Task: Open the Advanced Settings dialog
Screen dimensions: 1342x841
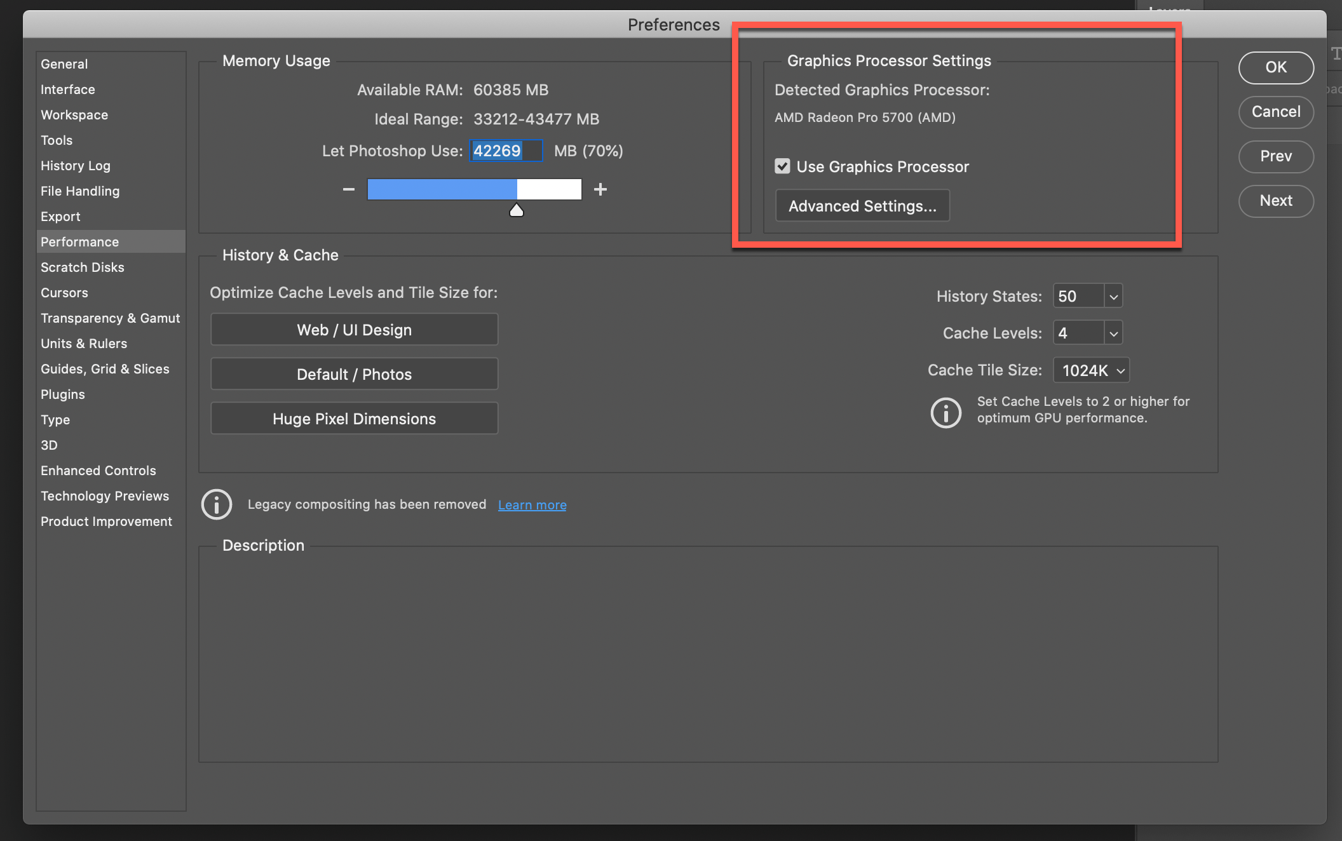Action: pyautogui.click(x=862, y=205)
